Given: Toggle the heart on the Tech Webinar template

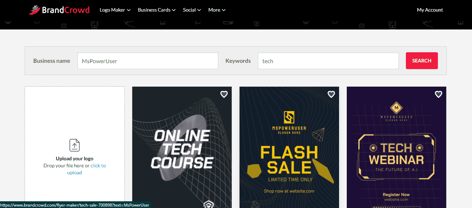Looking at the screenshot, I should [438, 94].
